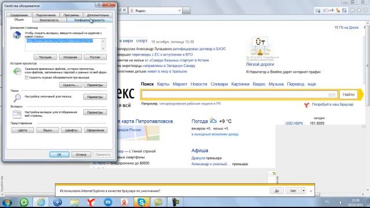Click the RU language indicator in tray

(327, 202)
